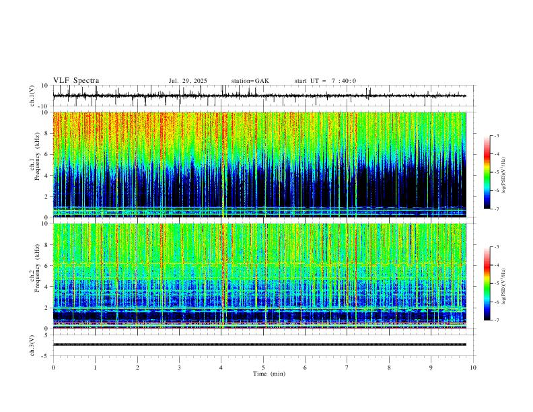This screenshot has height=412, width=533.
Task: Click inside the ch.1 spectrogram panel
Action: (x=259, y=164)
